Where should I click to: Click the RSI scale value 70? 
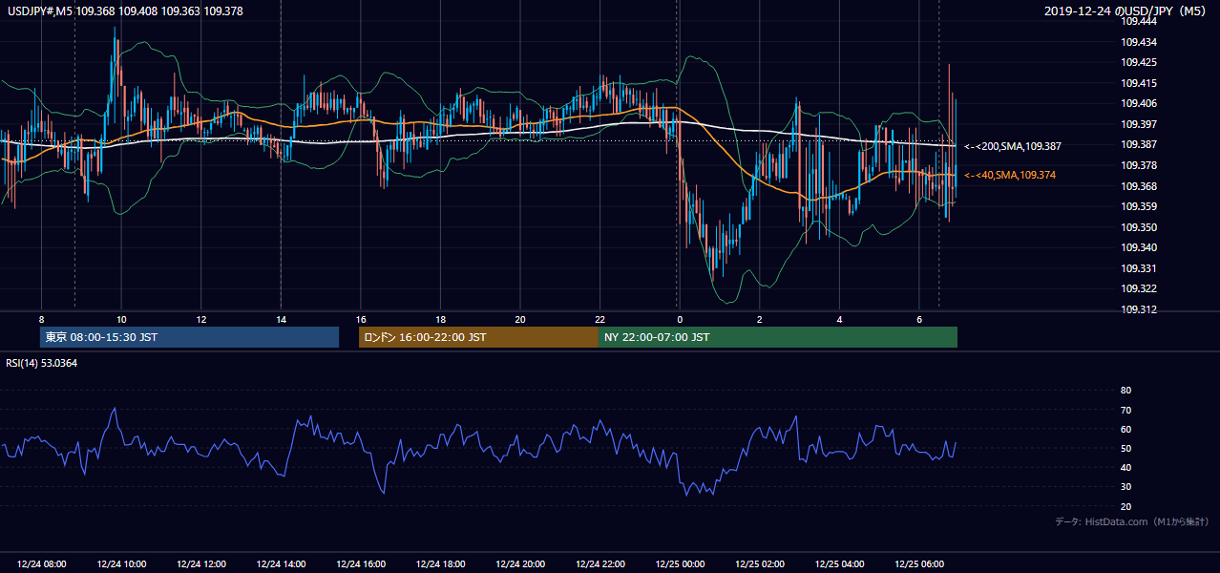[x=1125, y=410]
